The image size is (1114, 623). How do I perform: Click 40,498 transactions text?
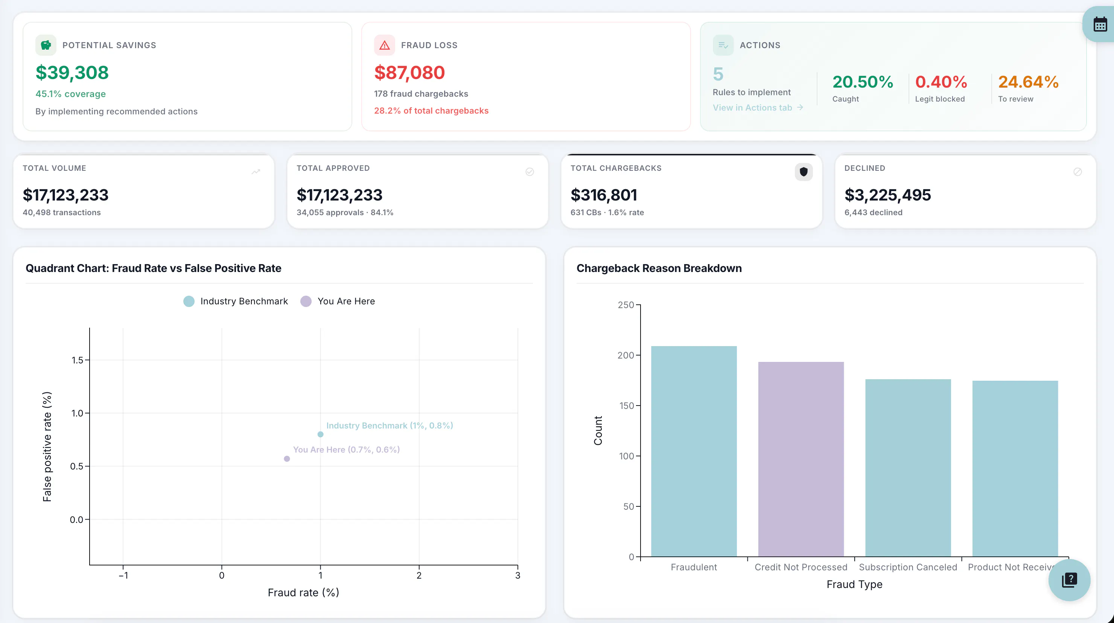click(61, 212)
